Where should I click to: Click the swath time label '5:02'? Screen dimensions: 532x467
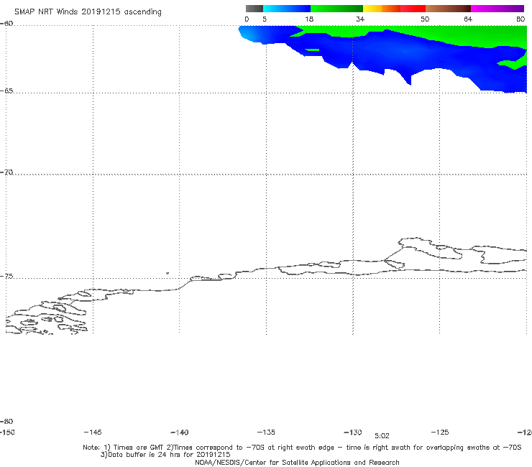(x=382, y=436)
